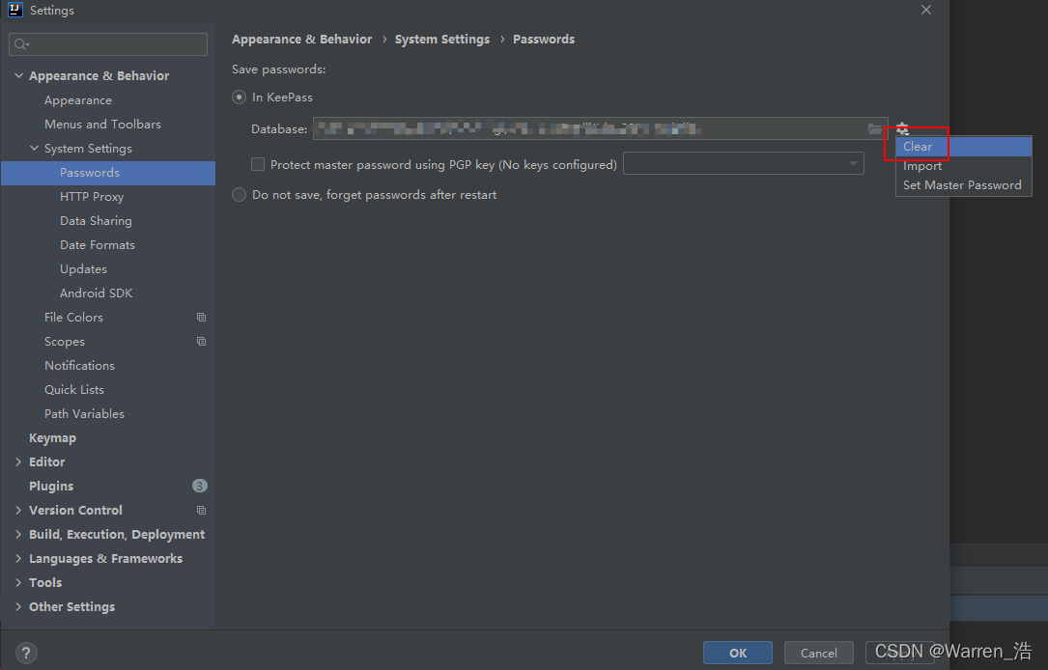Select the In KeePass radio button
The image size is (1048, 670).
239,97
